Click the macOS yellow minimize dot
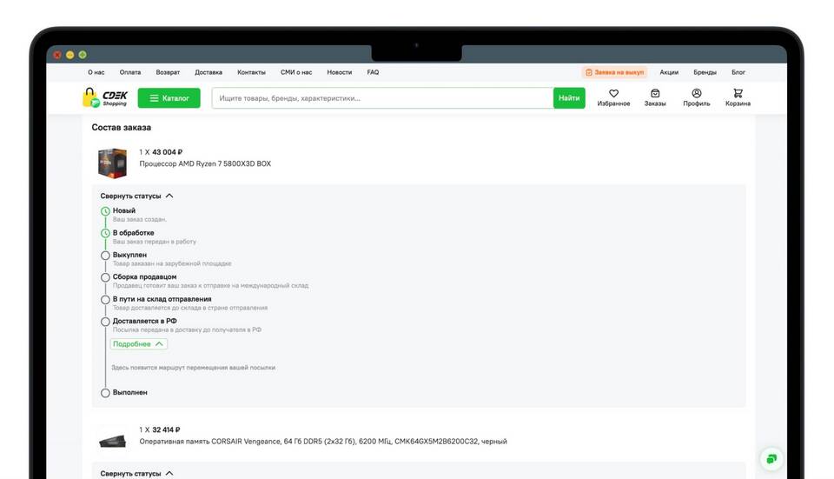Image resolution: width=834 pixels, height=479 pixels. coord(69,55)
